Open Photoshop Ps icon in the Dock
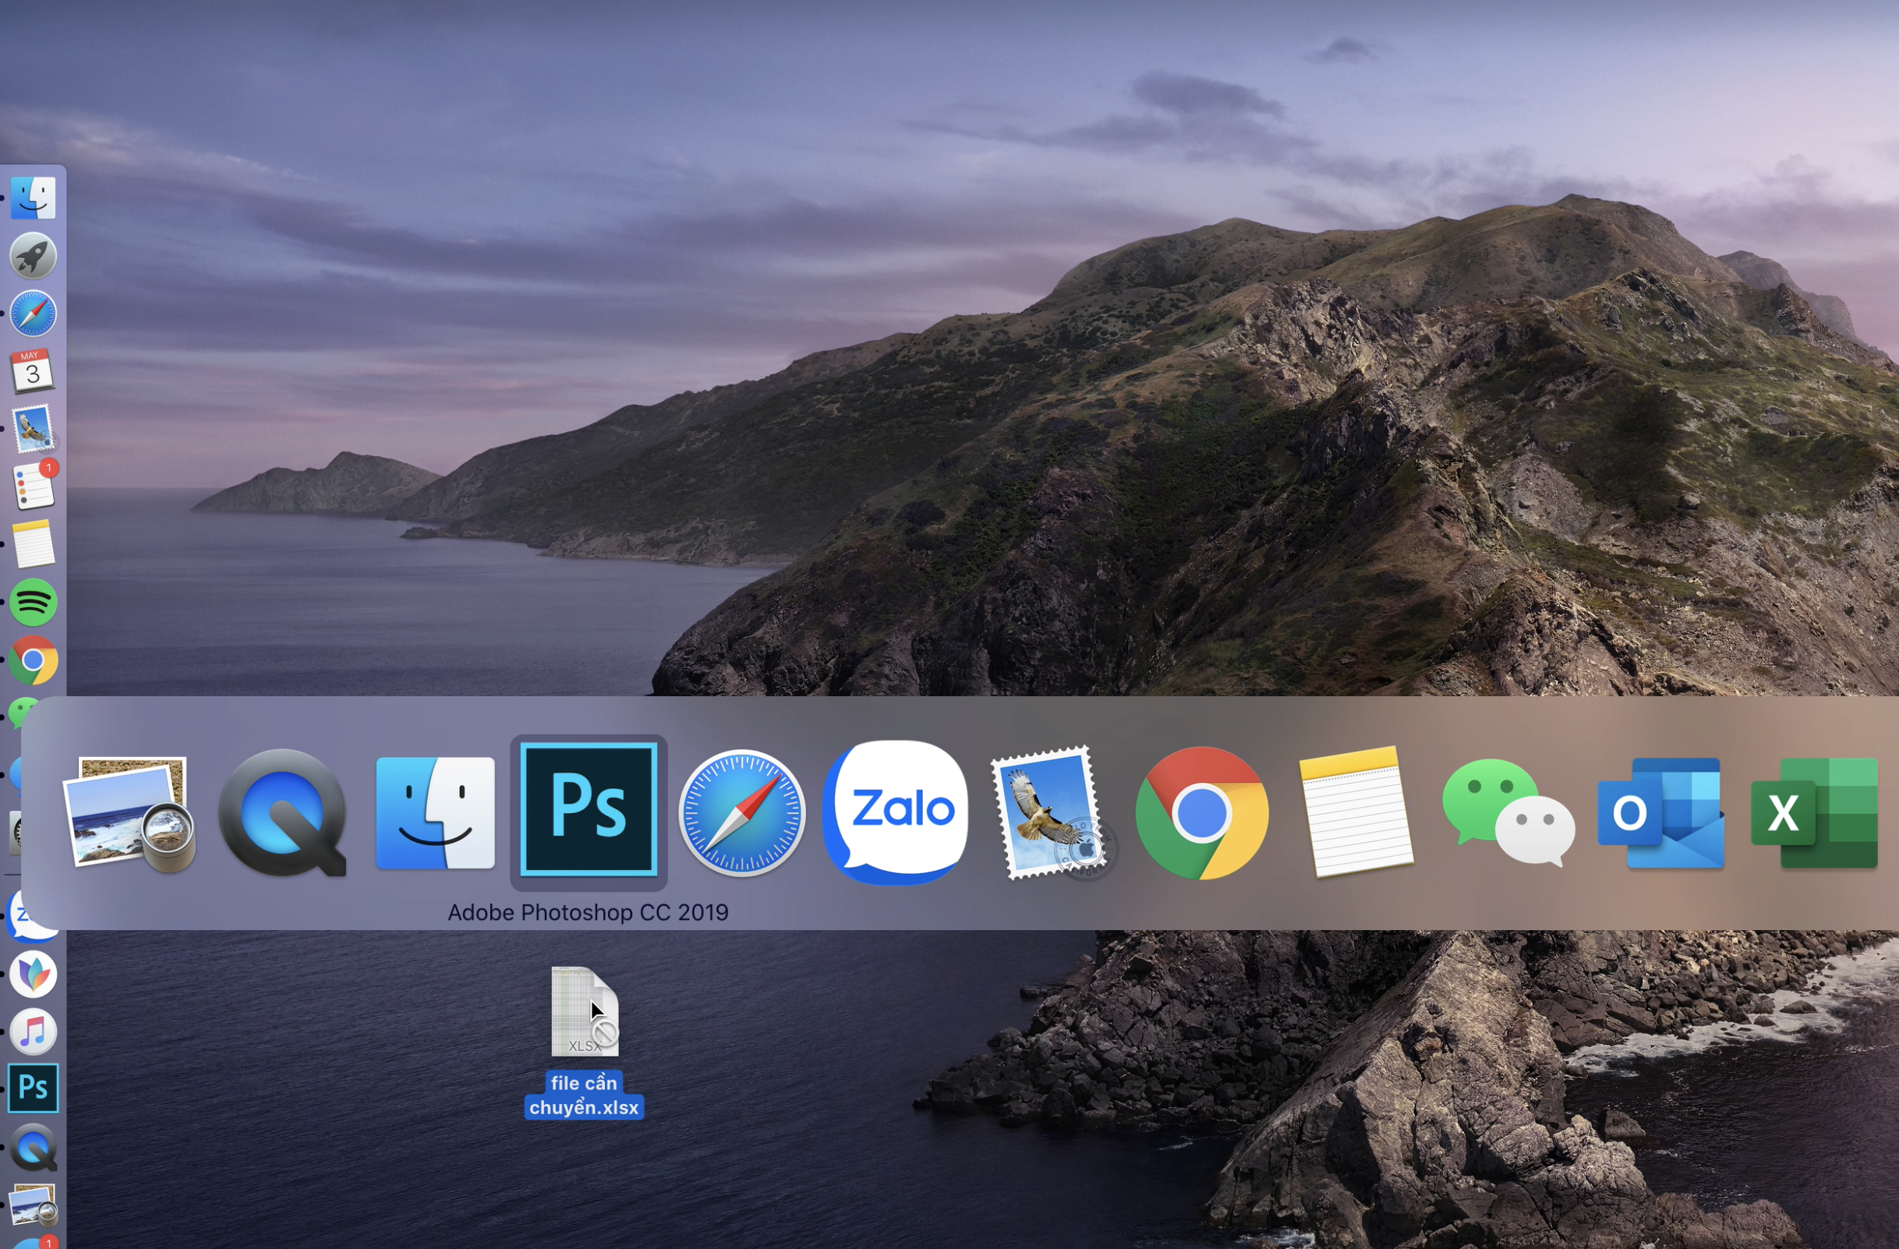This screenshot has width=1899, height=1249. tap(33, 1088)
